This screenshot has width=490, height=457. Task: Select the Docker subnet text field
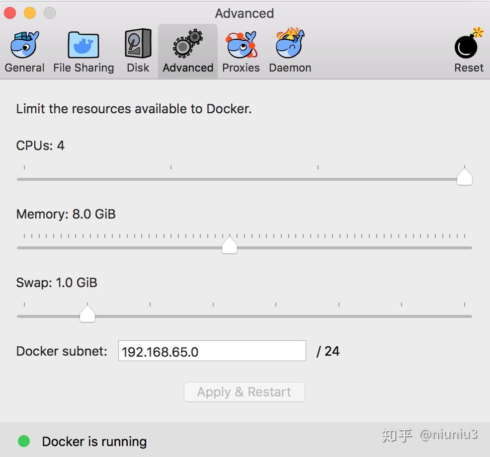pyautogui.click(x=212, y=351)
